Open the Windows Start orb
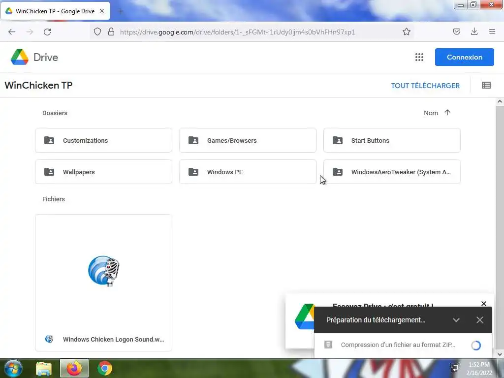Image resolution: width=504 pixels, height=378 pixels. [13, 368]
